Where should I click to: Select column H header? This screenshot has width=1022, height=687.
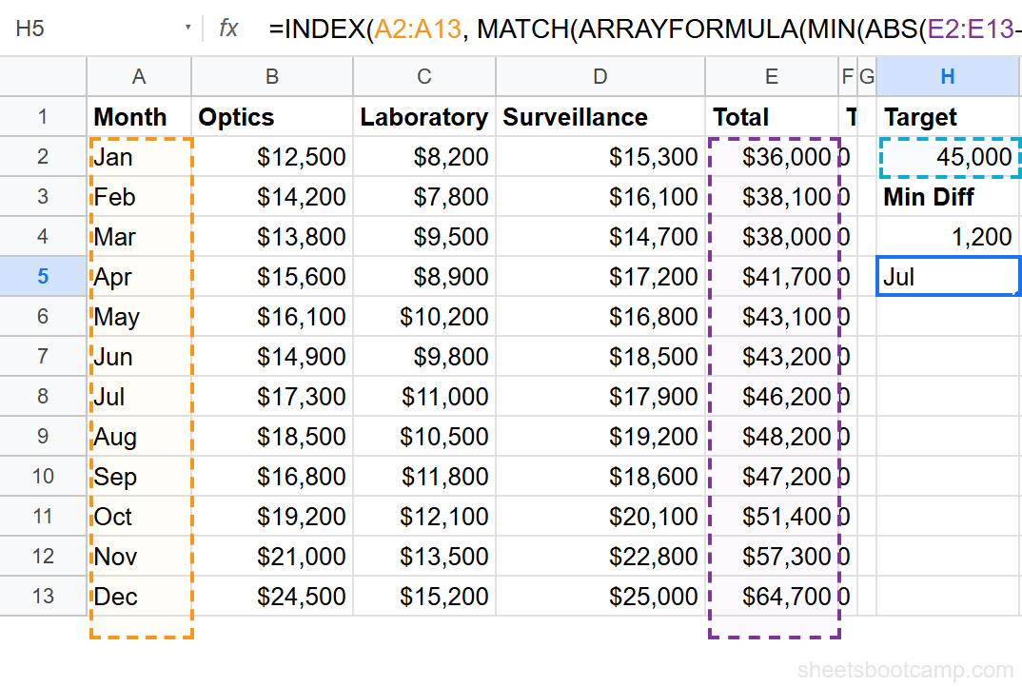click(x=948, y=76)
